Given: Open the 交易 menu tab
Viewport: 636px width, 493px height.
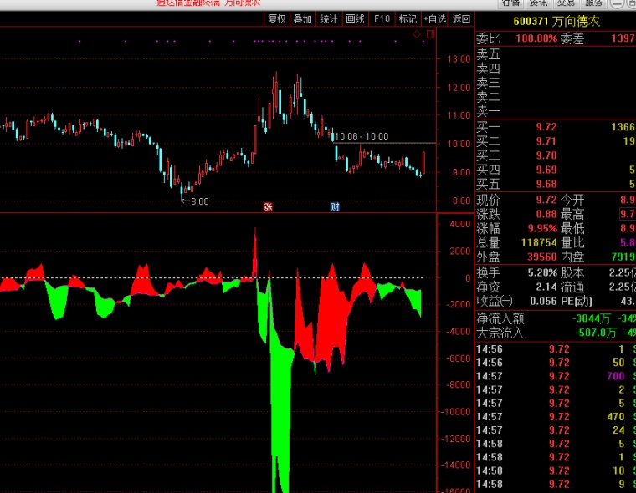Looking at the screenshot, I should point(567,3).
